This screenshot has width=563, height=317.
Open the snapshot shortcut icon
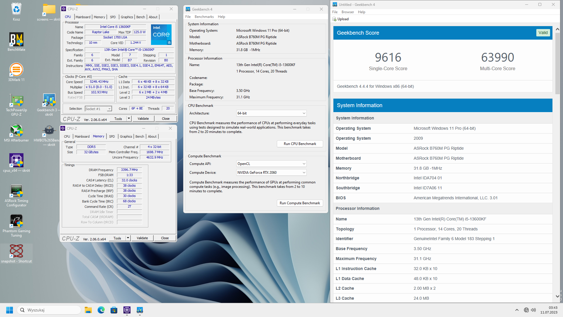point(16,254)
